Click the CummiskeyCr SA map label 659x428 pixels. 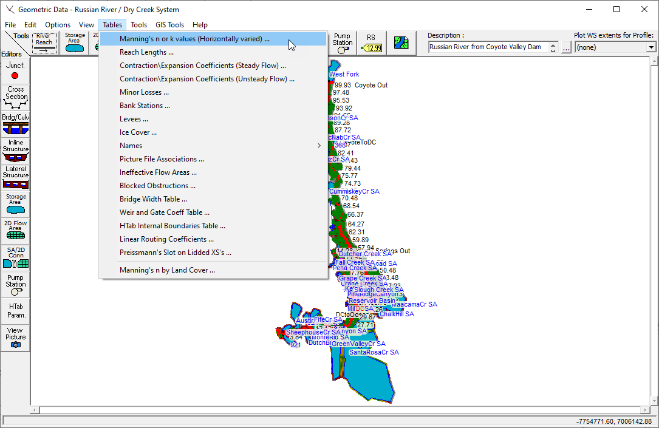(x=354, y=191)
